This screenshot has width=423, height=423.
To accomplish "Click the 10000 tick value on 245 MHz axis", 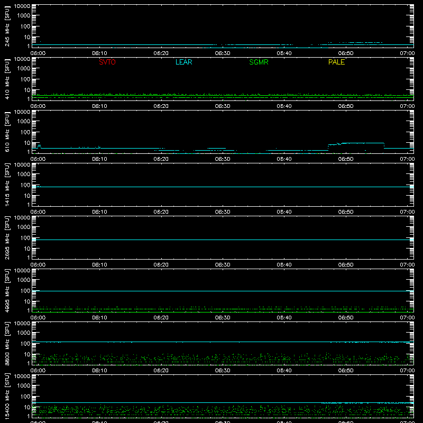I will [x=22, y=6].
